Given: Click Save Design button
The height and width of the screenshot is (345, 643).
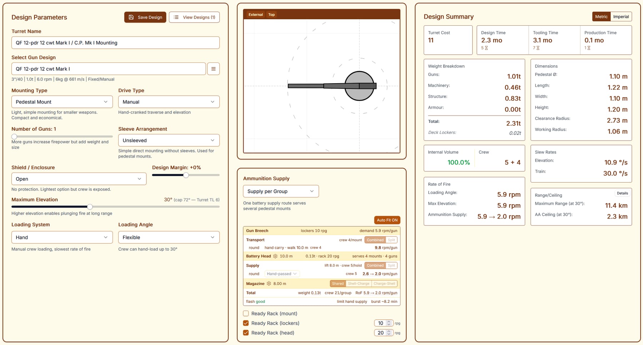Looking at the screenshot, I should [x=145, y=17].
